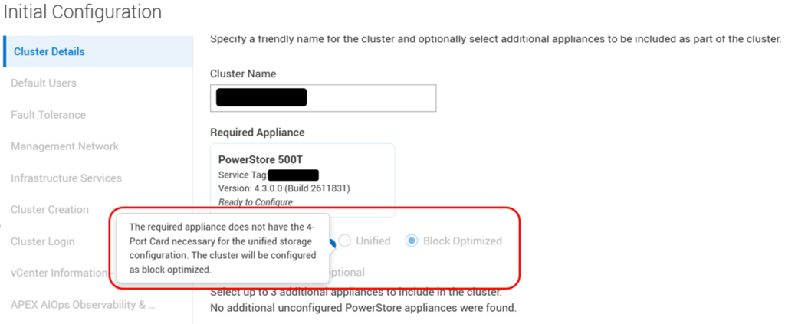
Task: Click the redacted Service Tag value
Action: [294, 175]
